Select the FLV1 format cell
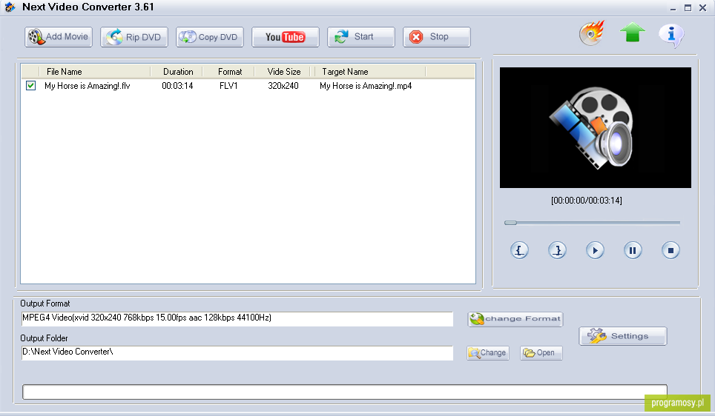 point(228,86)
